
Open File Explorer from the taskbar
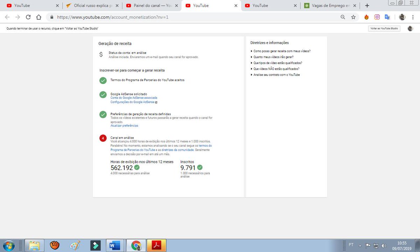click(x=34, y=245)
